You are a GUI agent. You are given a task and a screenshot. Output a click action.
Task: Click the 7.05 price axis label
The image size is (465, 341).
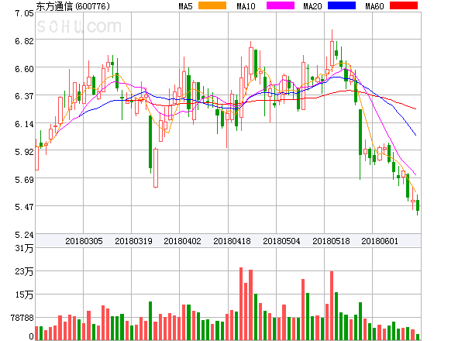(x=24, y=13)
